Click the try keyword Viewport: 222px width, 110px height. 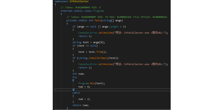click(75, 77)
